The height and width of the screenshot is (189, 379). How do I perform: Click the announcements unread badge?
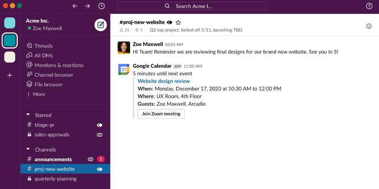pyautogui.click(x=101, y=159)
